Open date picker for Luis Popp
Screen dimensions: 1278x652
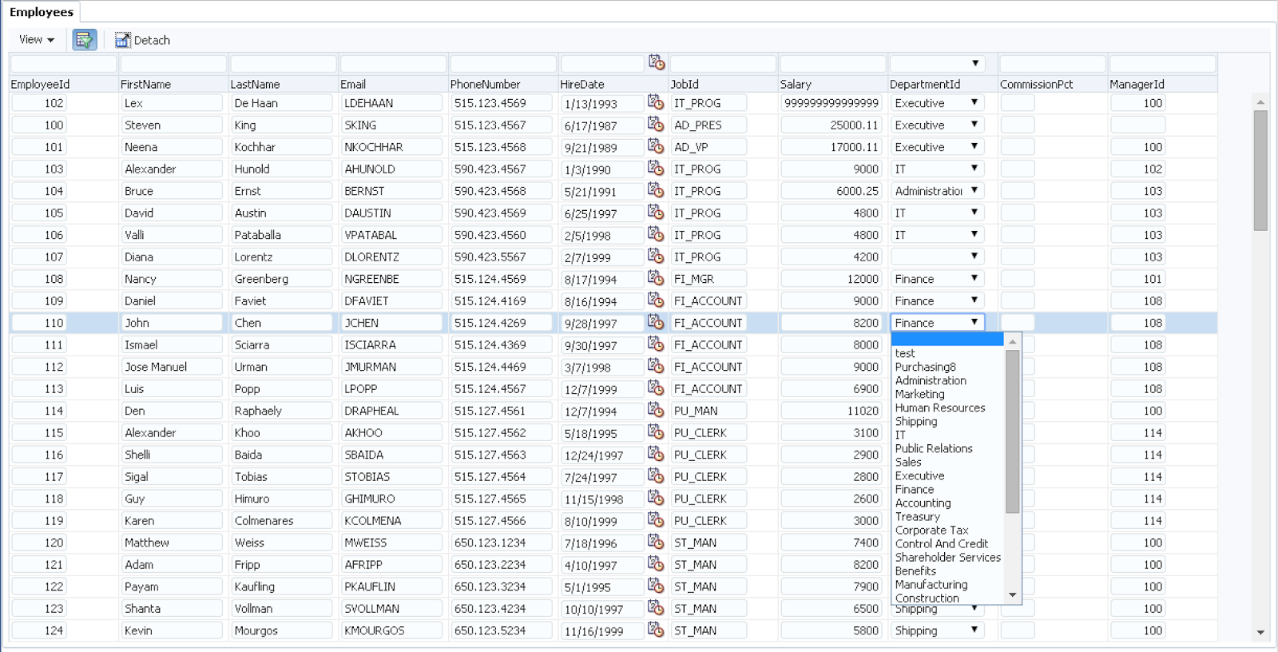(x=656, y=388)
